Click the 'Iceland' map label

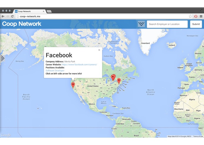tap(172, 45)
